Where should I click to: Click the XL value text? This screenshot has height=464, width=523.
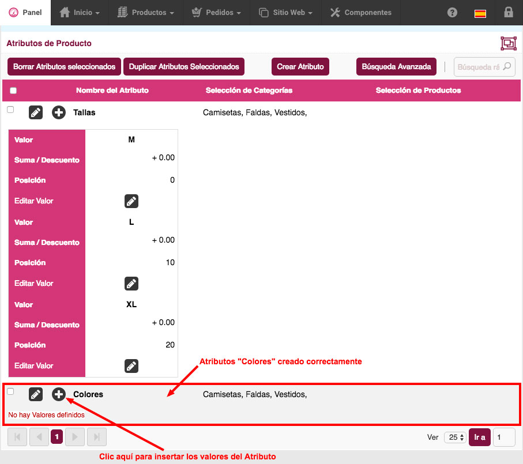pos(131,304)
